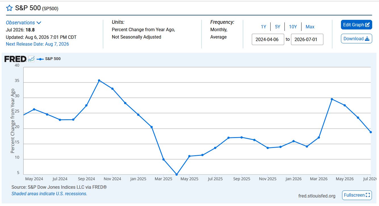Click the S&P 500 legend entry
Image resolution: width=379 pixels, height=206 pixels.
point(49,59)
